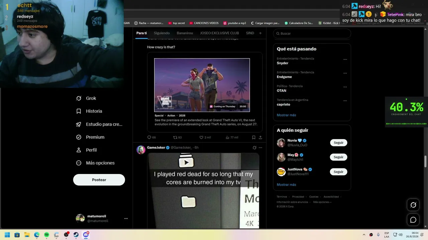The width and height of the screenshot is (428, 240).
Task: Open the 'CANCIONES VIDEOS' bookmark
Action: click(x=204, y=23)
